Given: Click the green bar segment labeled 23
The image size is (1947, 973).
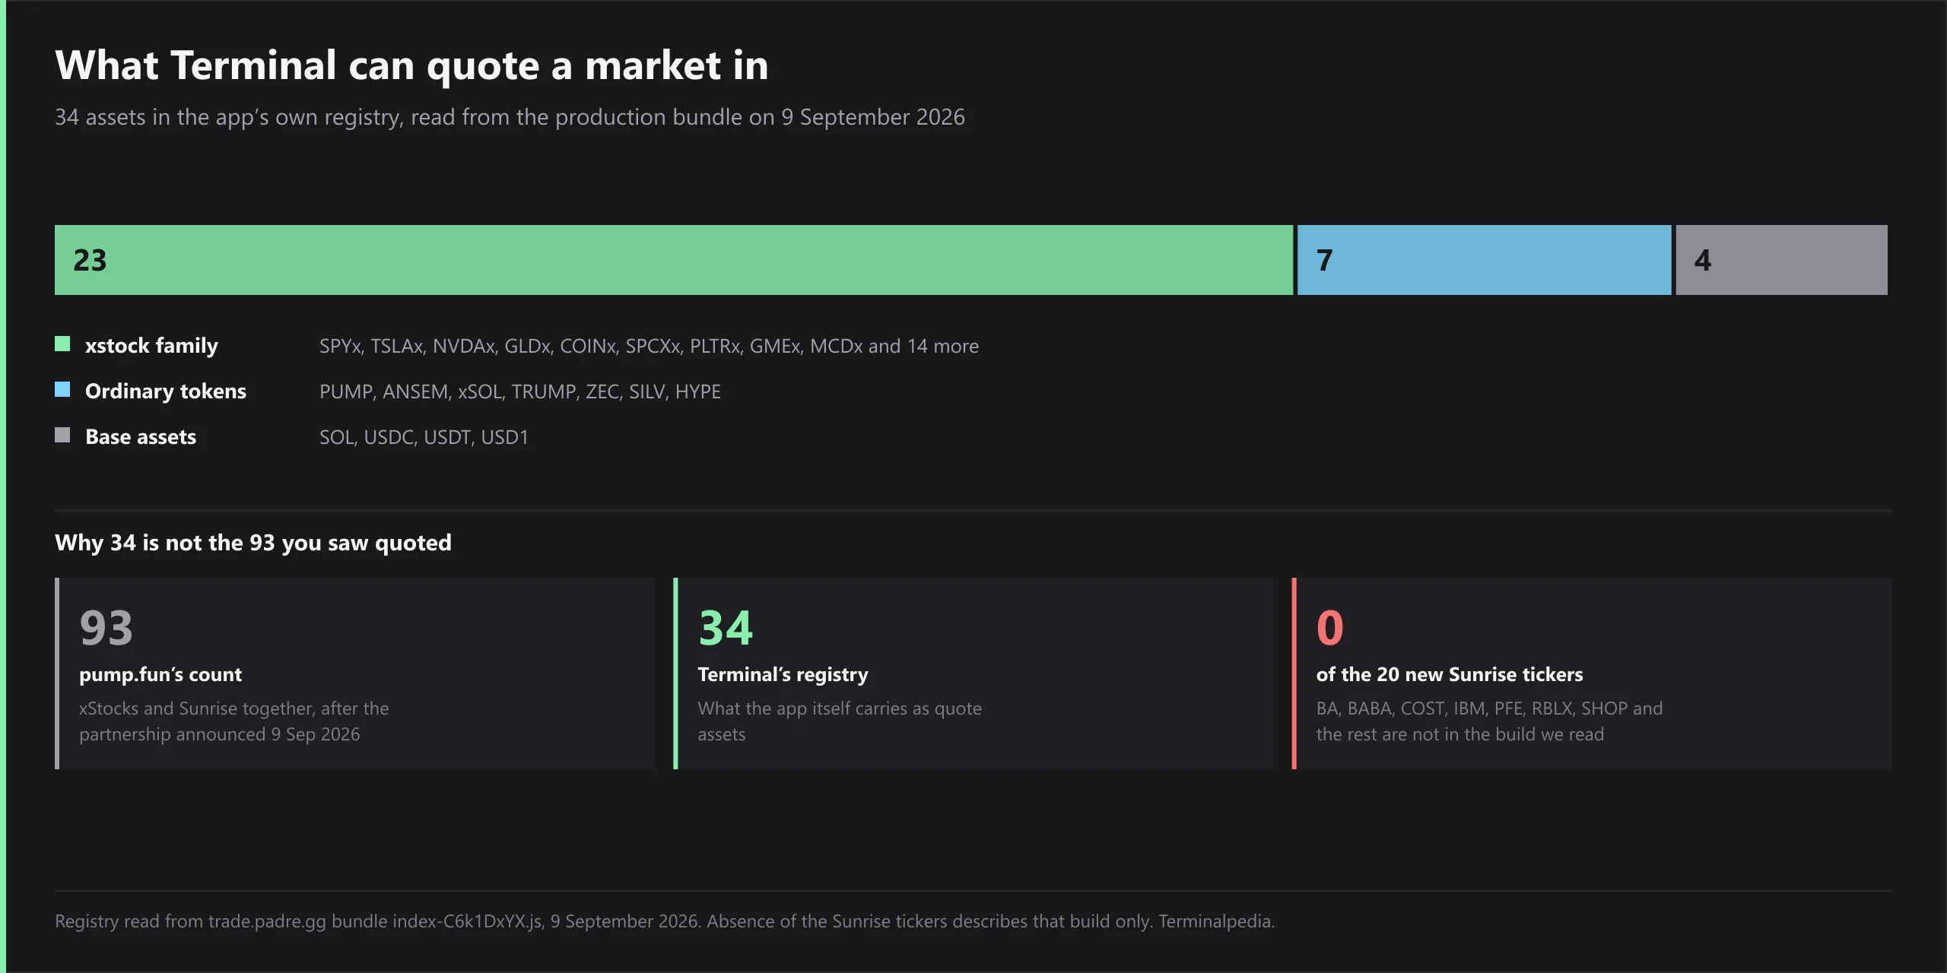Looking at the screenshot, I should point(674,260).
